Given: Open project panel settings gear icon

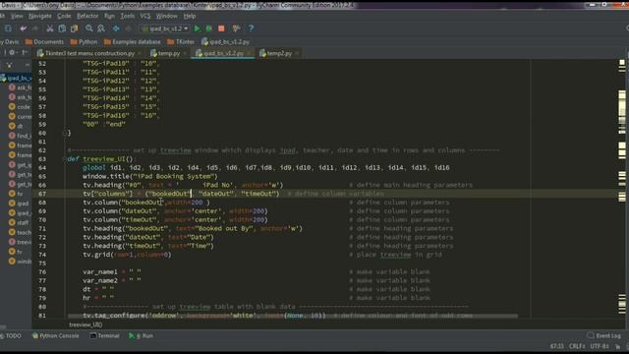Looking at the screenshot, I should 12,52.
